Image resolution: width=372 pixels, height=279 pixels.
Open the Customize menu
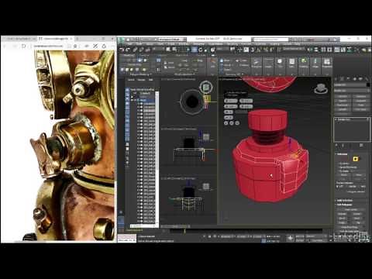262,44
